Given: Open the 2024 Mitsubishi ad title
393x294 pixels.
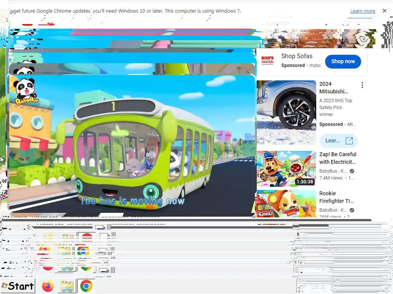Looking at the screenshot, I should [334, 88].
